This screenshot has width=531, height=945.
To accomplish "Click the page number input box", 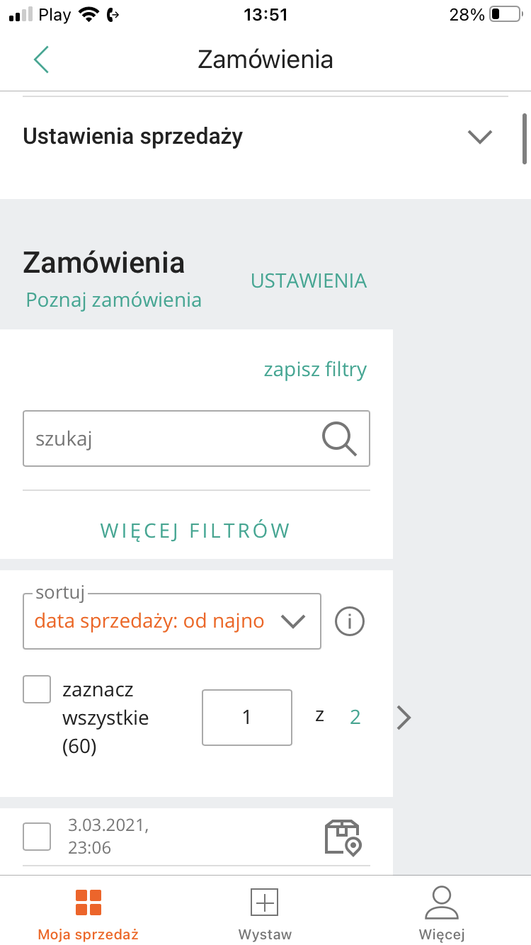I will (x=247, y=718).
